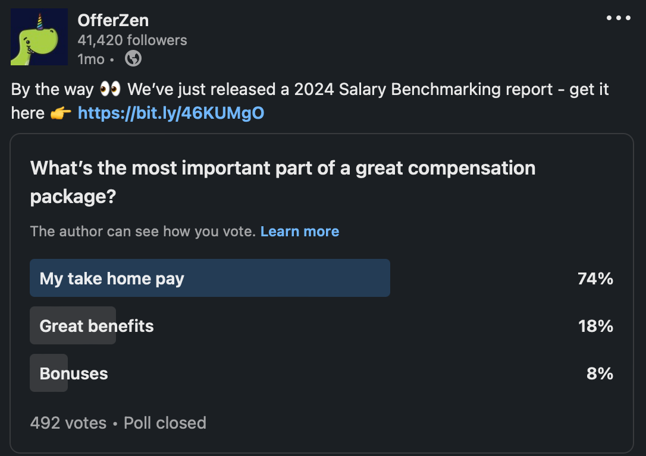
Task: Click the OfferZen page name heading
Action: [x=113, y=20]
